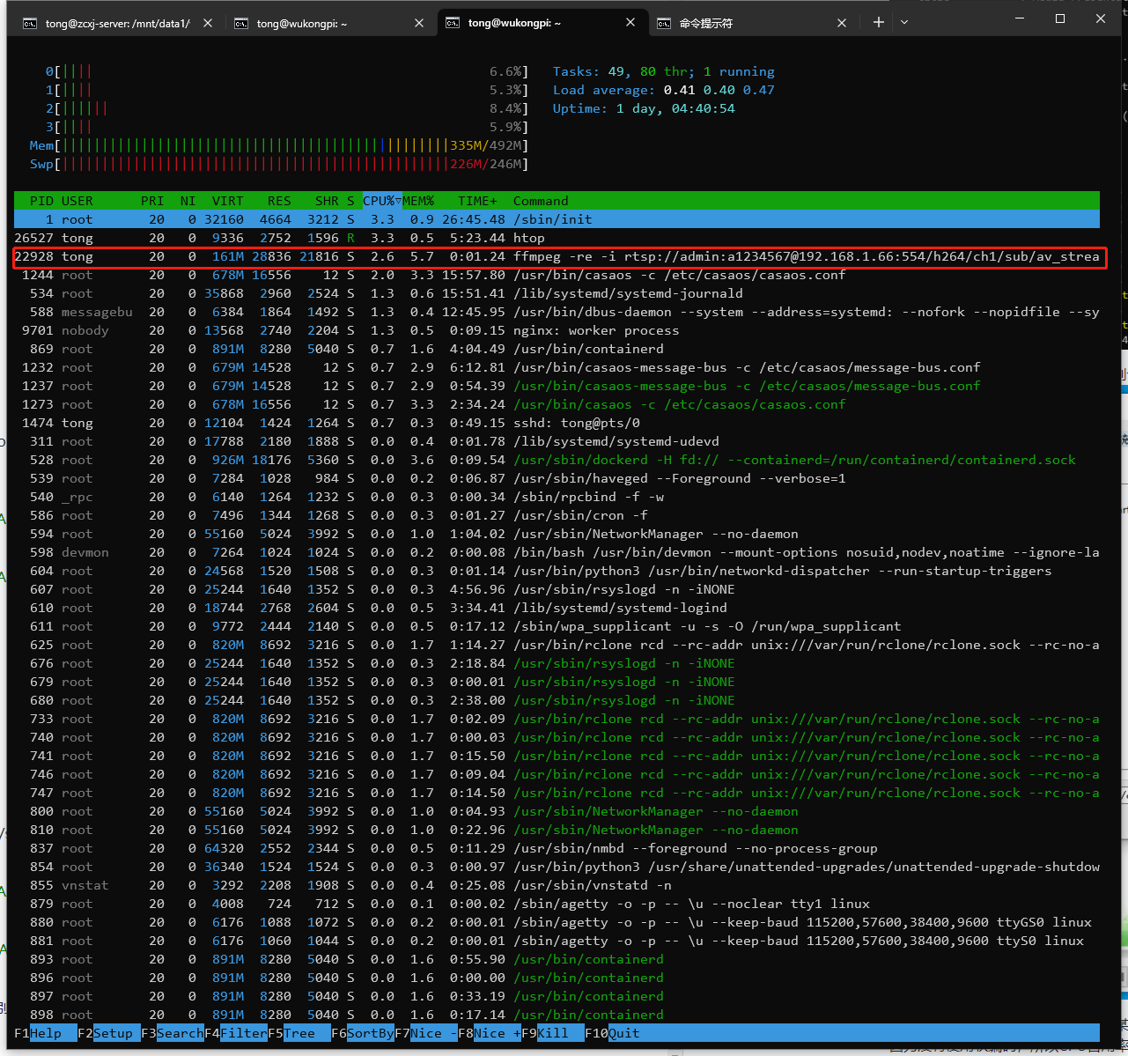1128x1056 pixels.
Task: Select the htop process row
Action: (557, 238)
